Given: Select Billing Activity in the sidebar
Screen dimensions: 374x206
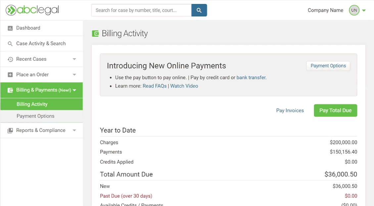Looking at the screenshot, I should [32, 104].
